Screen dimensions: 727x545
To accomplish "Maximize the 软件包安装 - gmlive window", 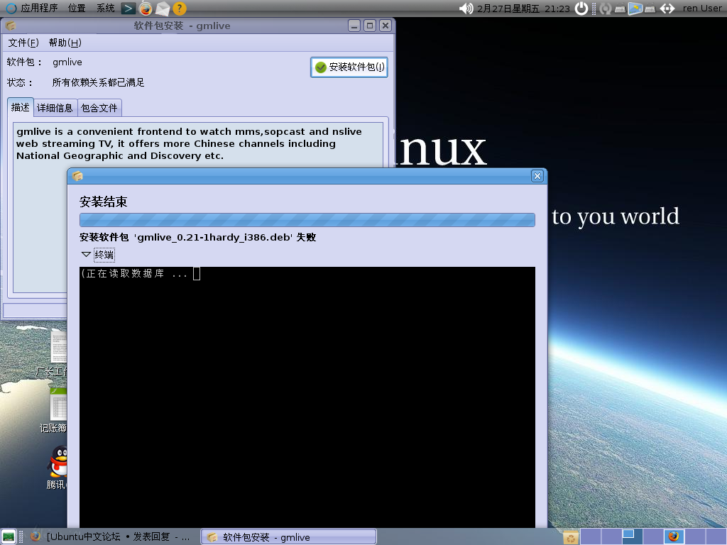I will pyautogui.click(x=369, y=26).
